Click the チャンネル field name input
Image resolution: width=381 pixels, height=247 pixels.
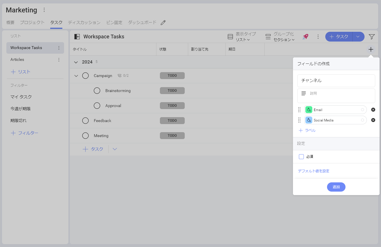pyautogui.click(x=336, y=81)
